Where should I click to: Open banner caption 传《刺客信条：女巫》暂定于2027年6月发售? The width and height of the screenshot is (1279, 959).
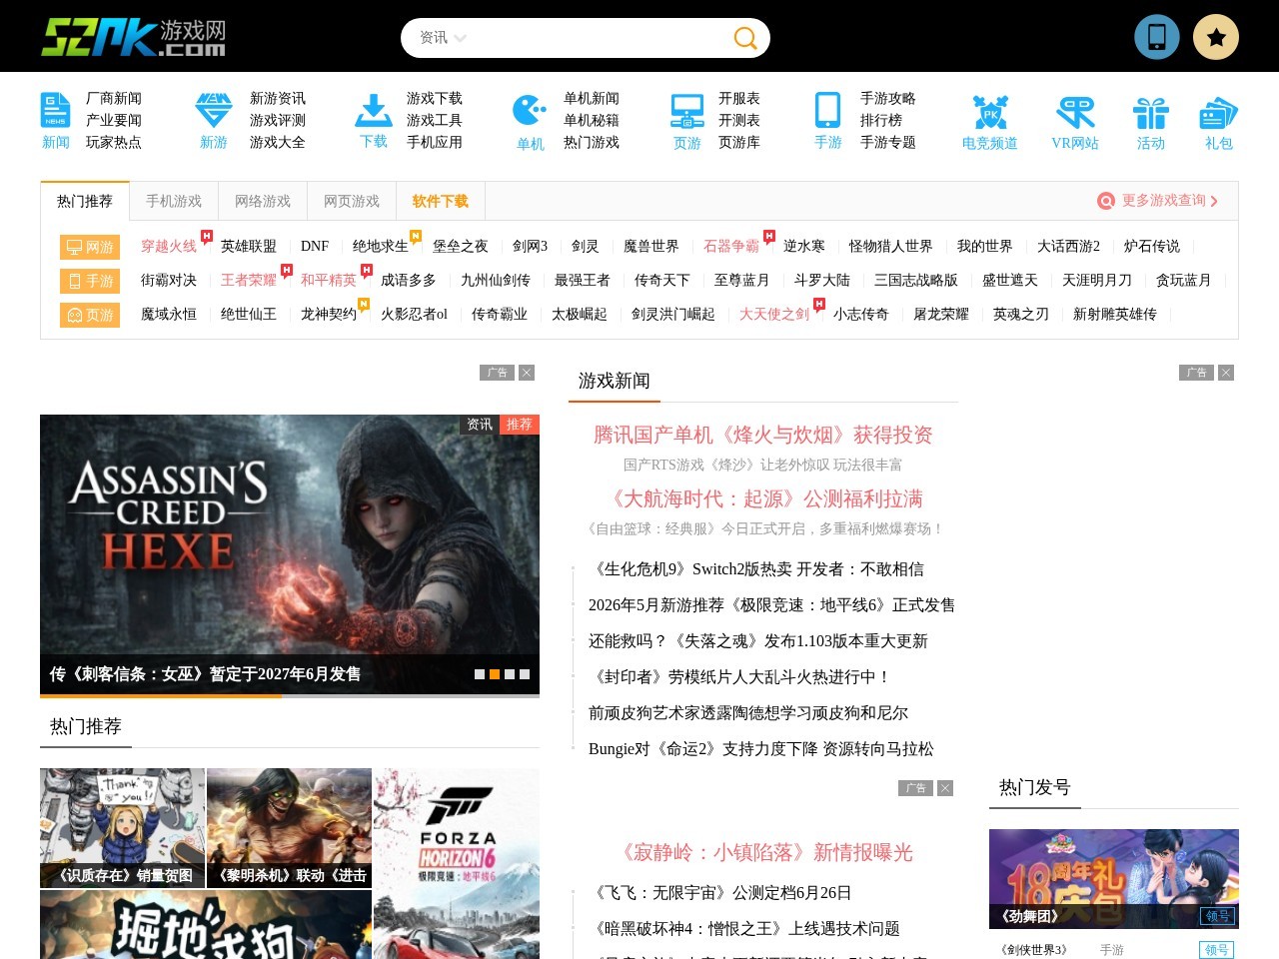[x=206, y=674]
